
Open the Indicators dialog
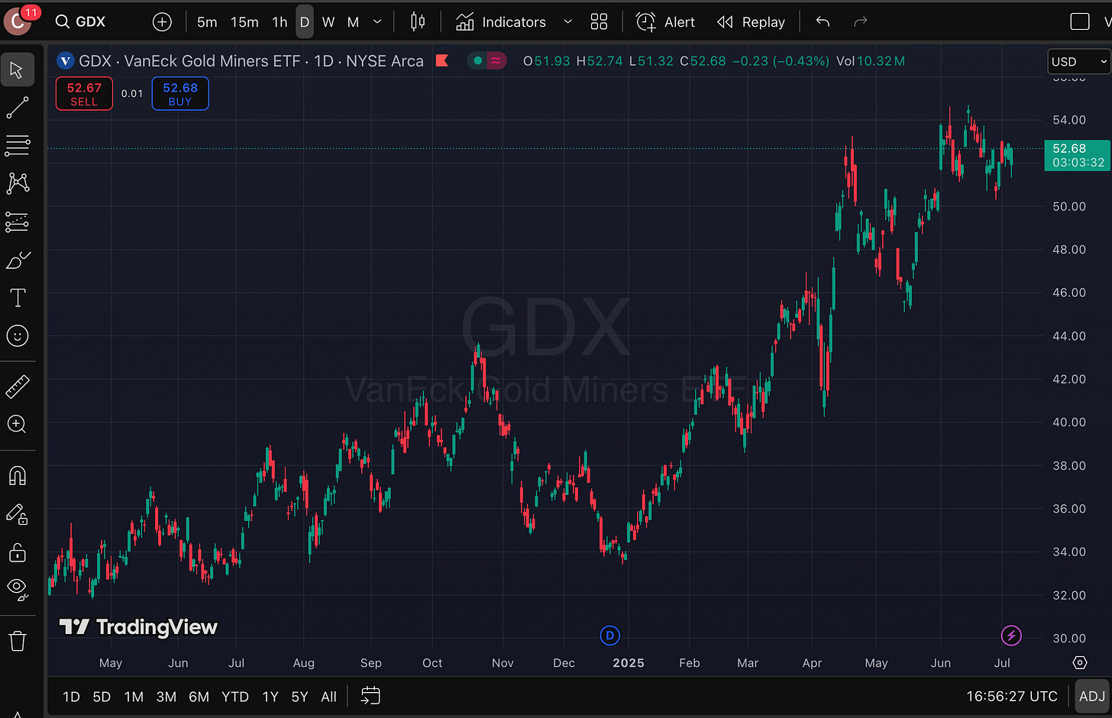pos(501,22)
